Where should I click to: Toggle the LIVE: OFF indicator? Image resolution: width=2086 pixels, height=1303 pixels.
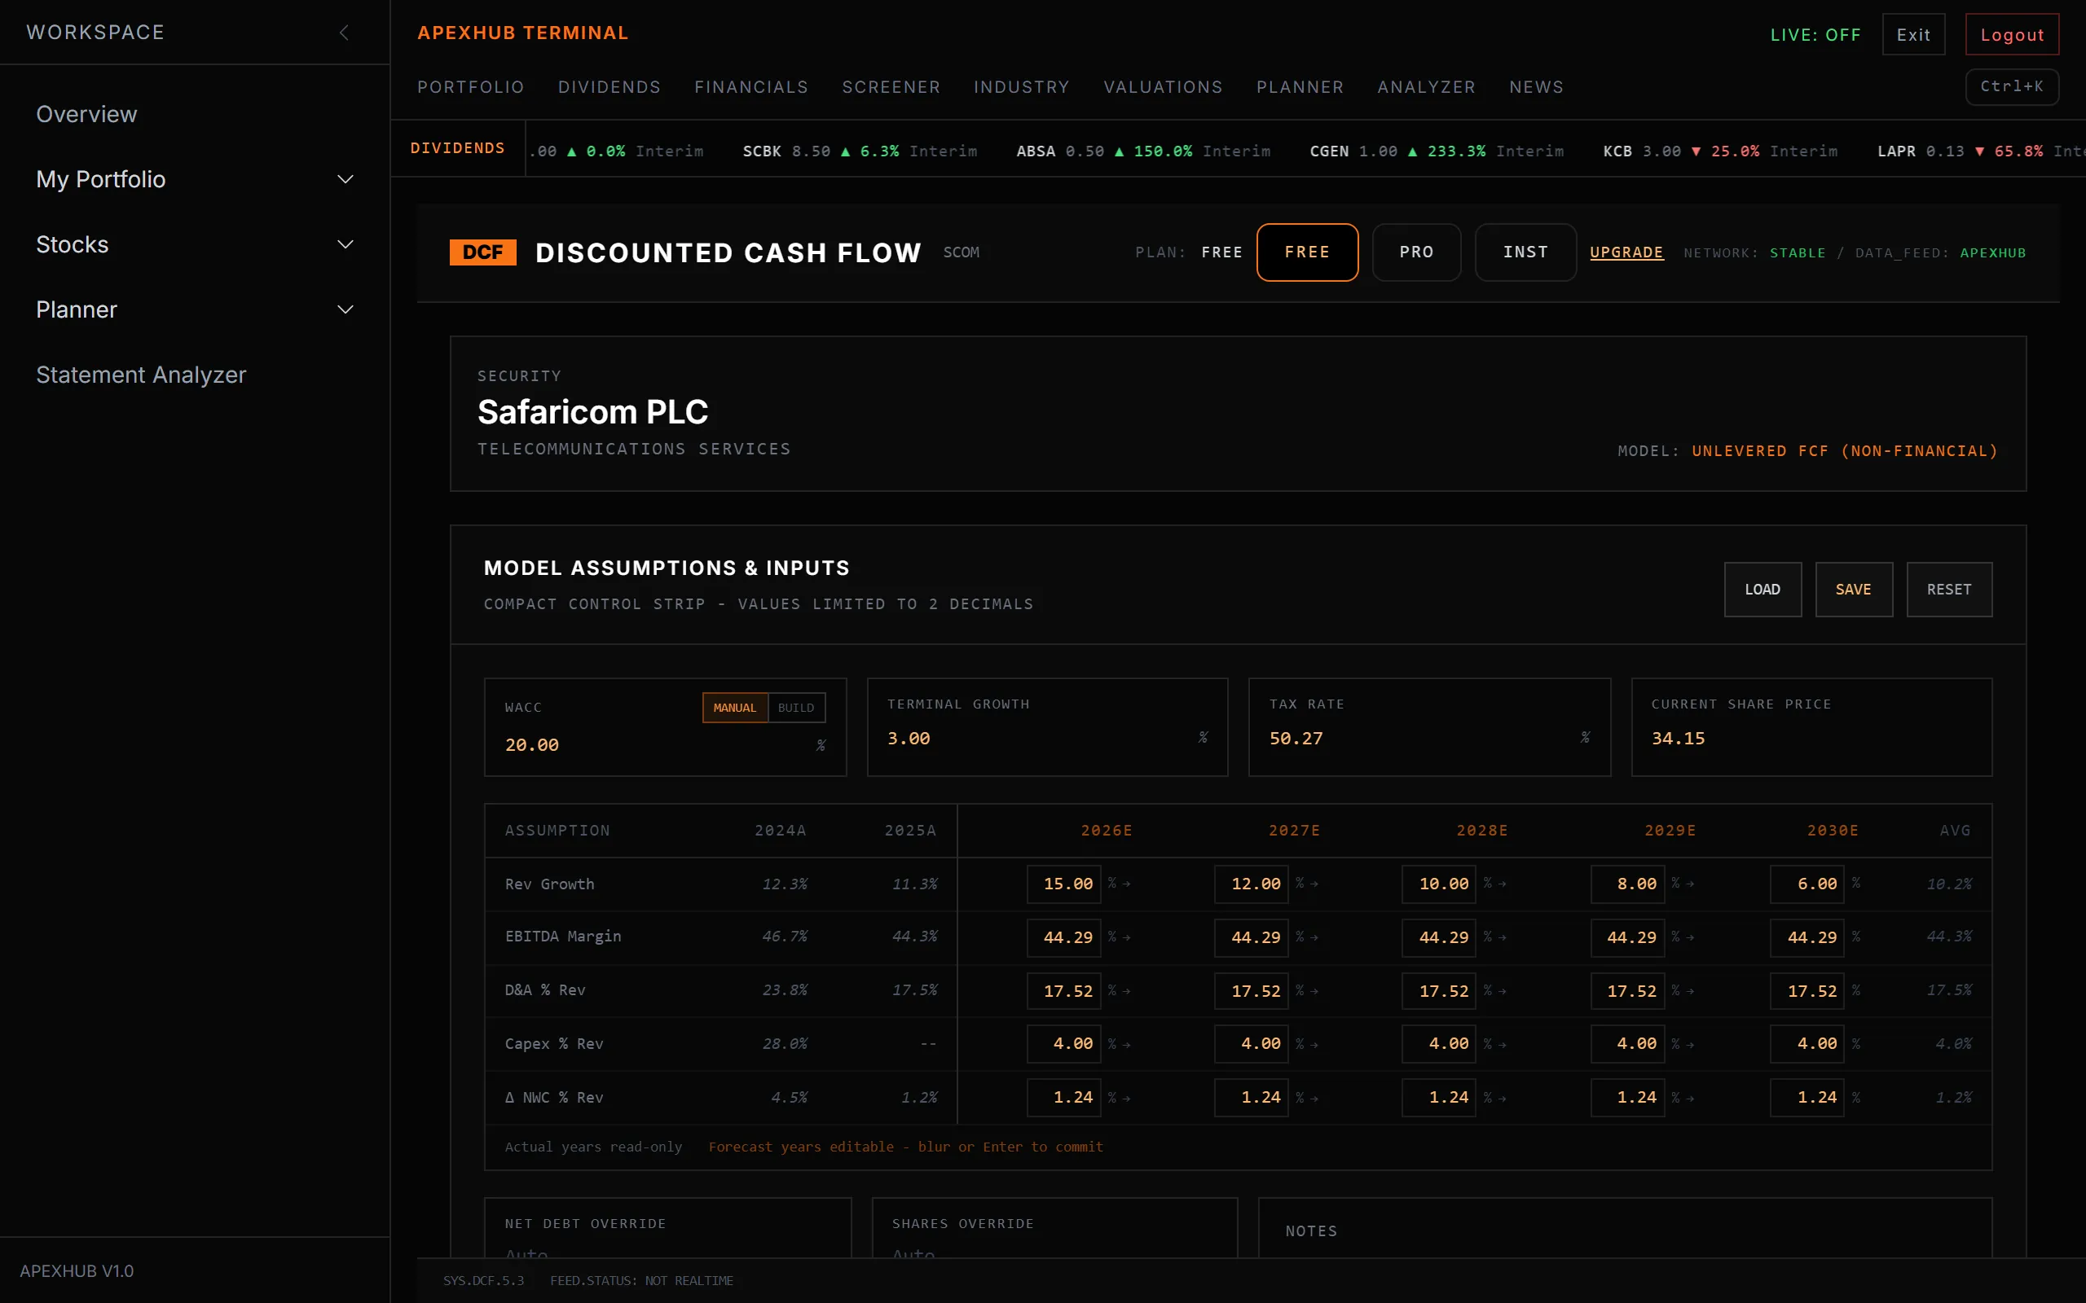pyautogui.click(x=1815, y=35)
